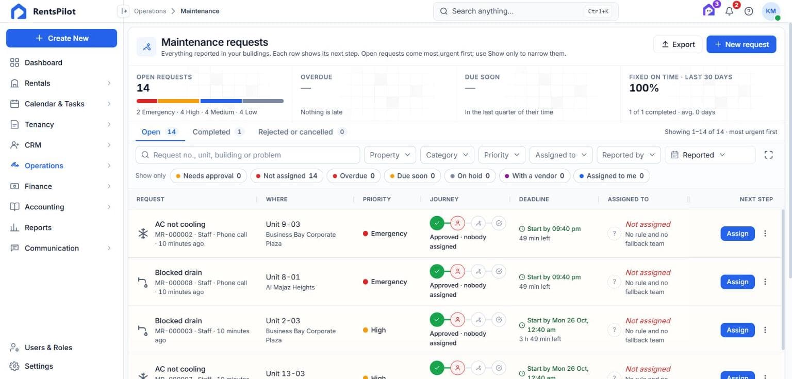Toggle the Not assigned filter chip
792x379 pixels.
pos(287,176)
